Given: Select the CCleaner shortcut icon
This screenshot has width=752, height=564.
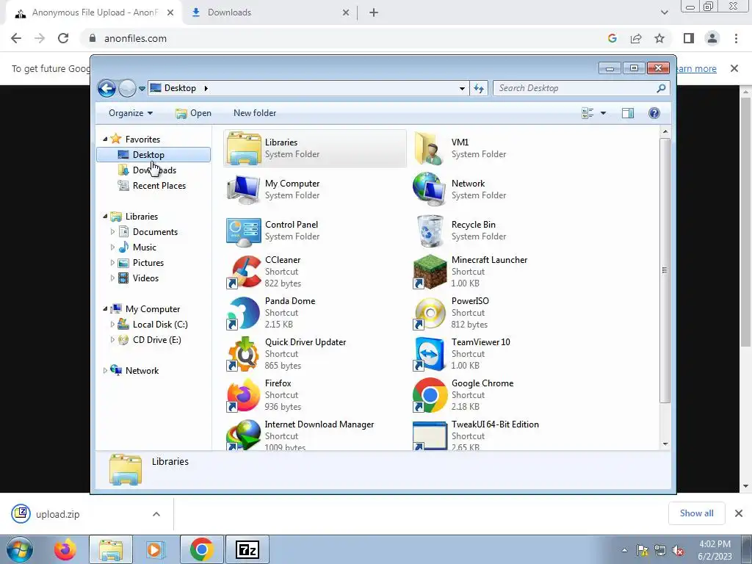Looking at the screenshot, I should 244,272.
